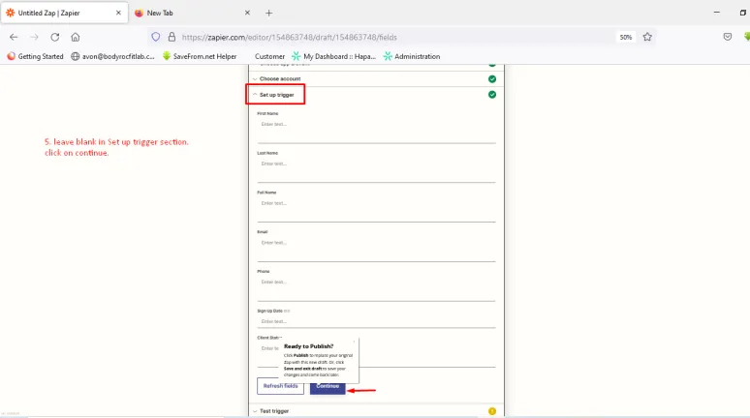Image resolution: width=750 pixels, height=418 pixels.
Task: Click into the Email text field
Action: [376, 243]
